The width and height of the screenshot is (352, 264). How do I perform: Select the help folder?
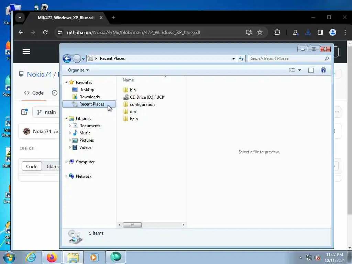[134, 119]
